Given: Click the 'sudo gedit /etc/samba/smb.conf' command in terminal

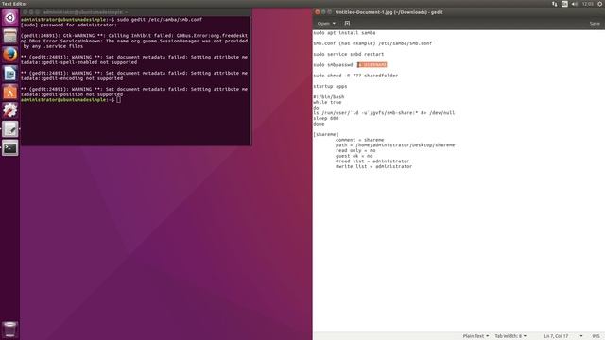Looking at the screenshot, I should [x=160, y=19].
